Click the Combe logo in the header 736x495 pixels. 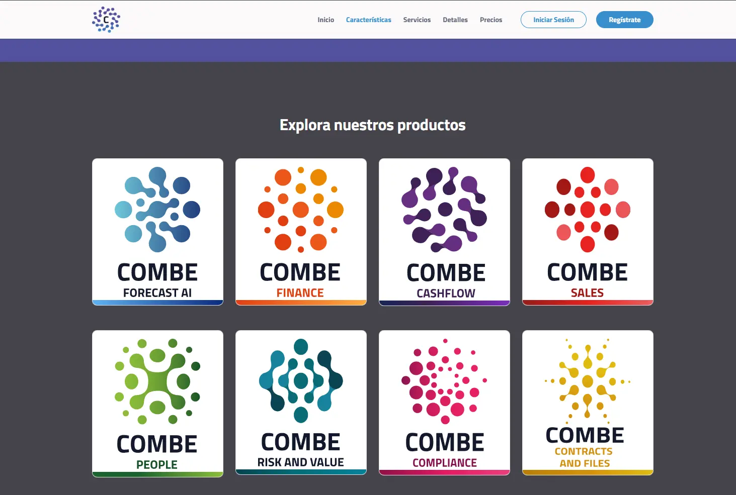pos(106,20)
